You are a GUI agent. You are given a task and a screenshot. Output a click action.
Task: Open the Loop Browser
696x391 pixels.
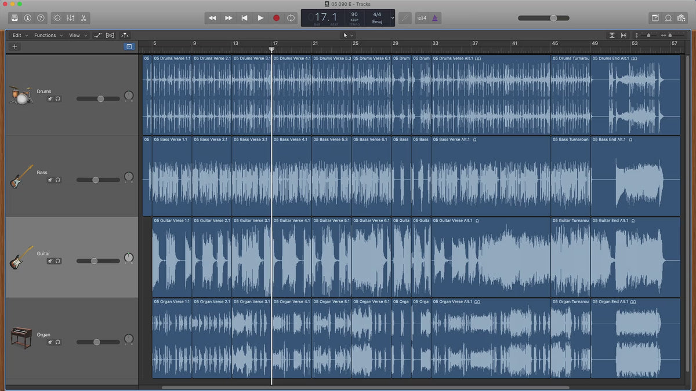[x=668, y=18]
